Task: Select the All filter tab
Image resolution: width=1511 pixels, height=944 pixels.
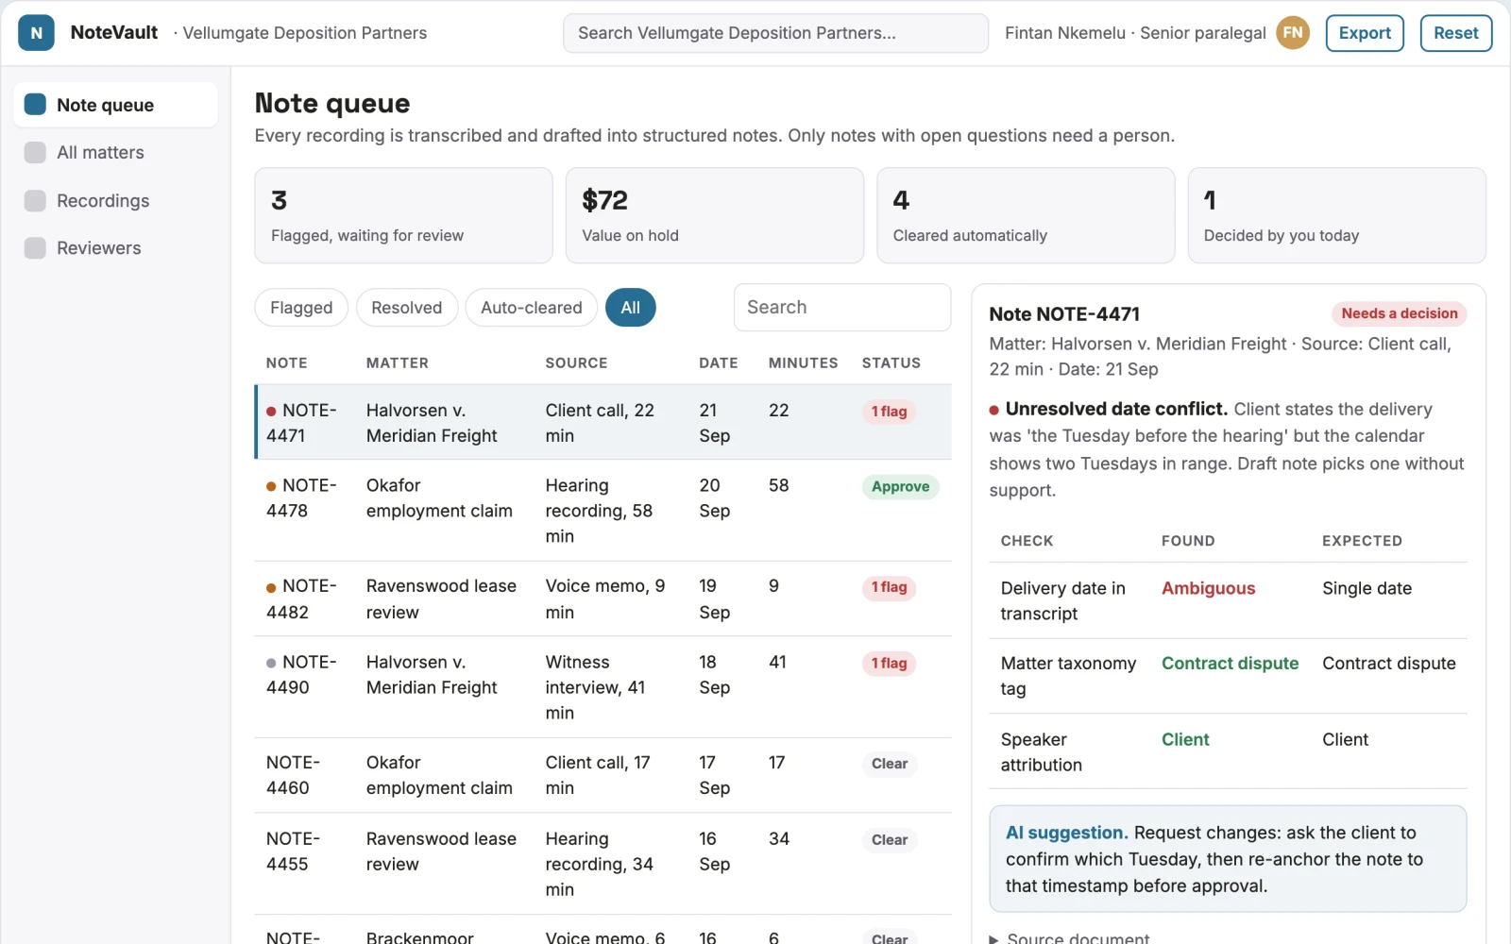Action: tap(630, 308)
